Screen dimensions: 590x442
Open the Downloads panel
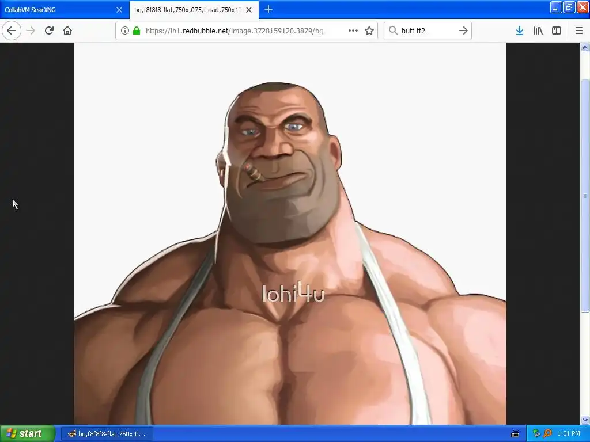click(x=520, y=31)
